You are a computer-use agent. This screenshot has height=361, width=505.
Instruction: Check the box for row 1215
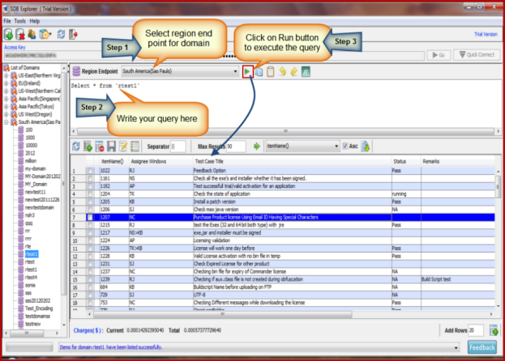90,225
